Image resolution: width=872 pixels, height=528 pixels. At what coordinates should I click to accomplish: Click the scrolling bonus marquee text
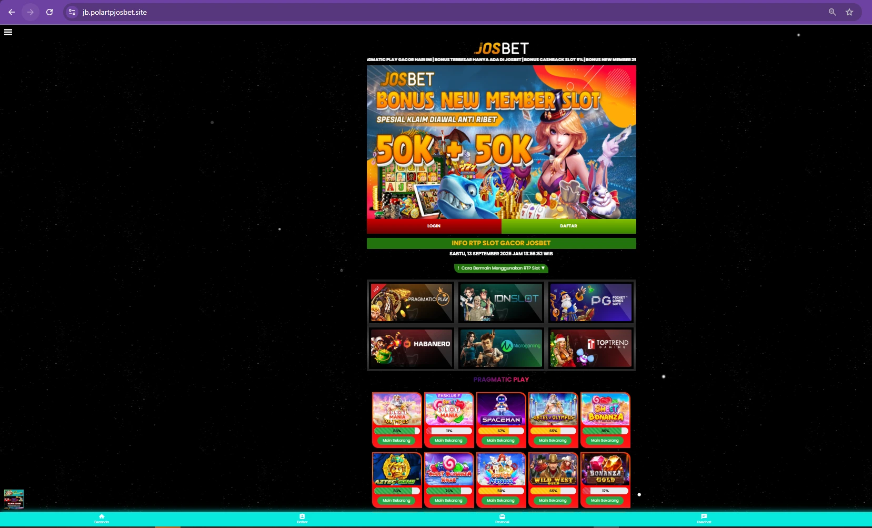pos(502,59)
